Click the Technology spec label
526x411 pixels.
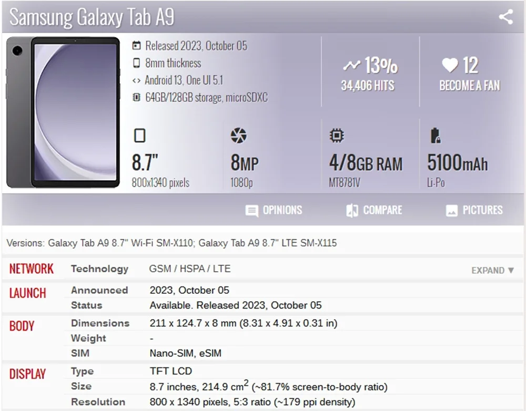pyautogui.click(x=99, y=269)
